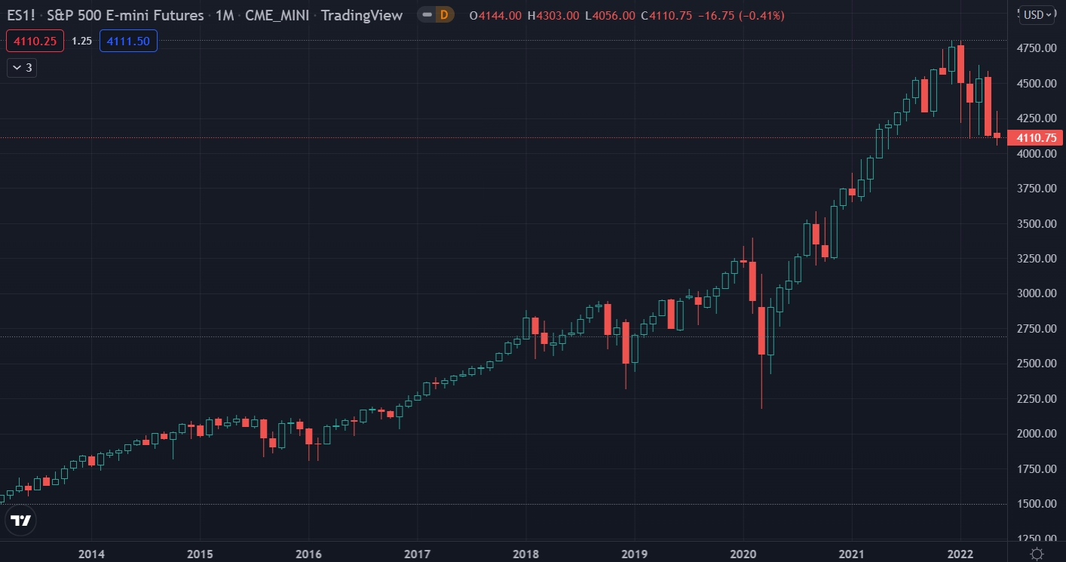Click the 2020 label on time axis

pyautogui.click(x=743, y=554)
